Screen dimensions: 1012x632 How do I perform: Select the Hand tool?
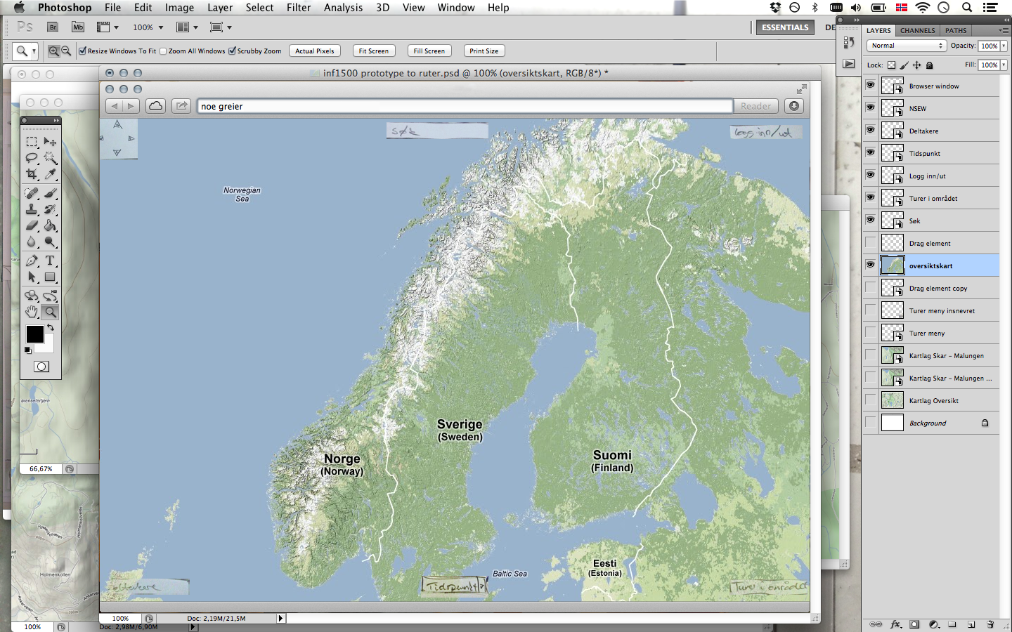[x=32, y=312]
